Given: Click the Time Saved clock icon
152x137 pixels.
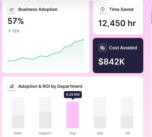Looking at the screenshot, I should 103,9.
